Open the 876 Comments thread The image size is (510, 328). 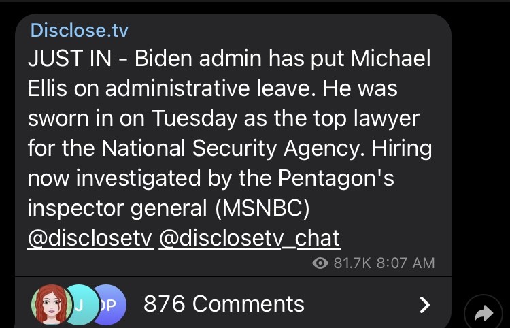point(224,304)
